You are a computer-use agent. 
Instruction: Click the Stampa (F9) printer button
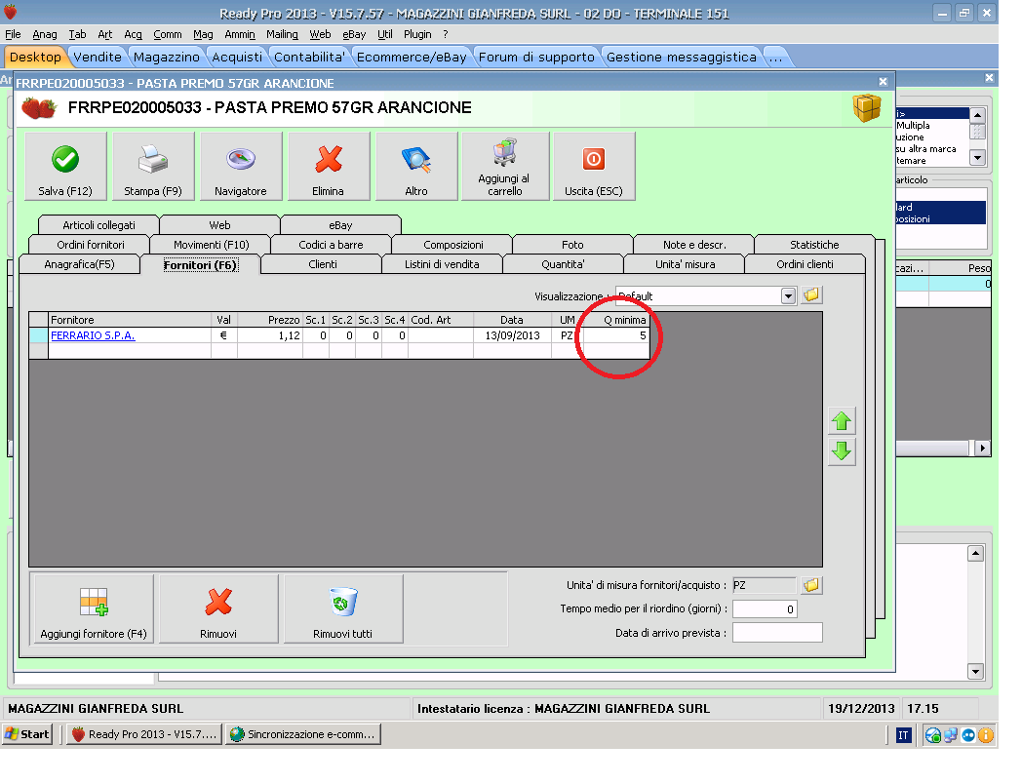point(153,166)
